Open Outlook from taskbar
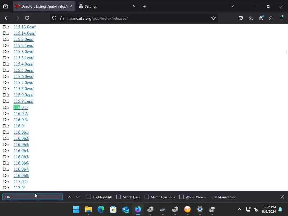 pyautogui.click(x=126, y=209)
